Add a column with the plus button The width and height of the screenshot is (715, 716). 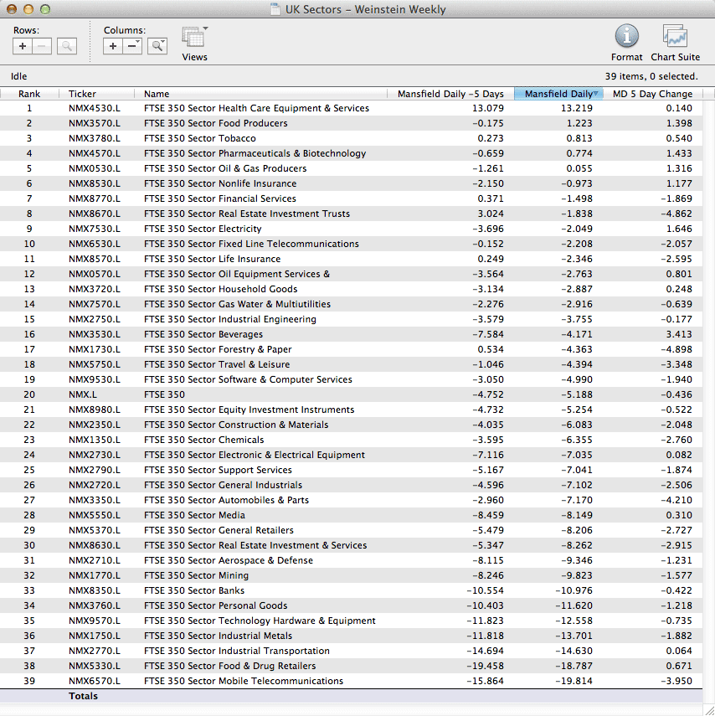click(113, 47)
